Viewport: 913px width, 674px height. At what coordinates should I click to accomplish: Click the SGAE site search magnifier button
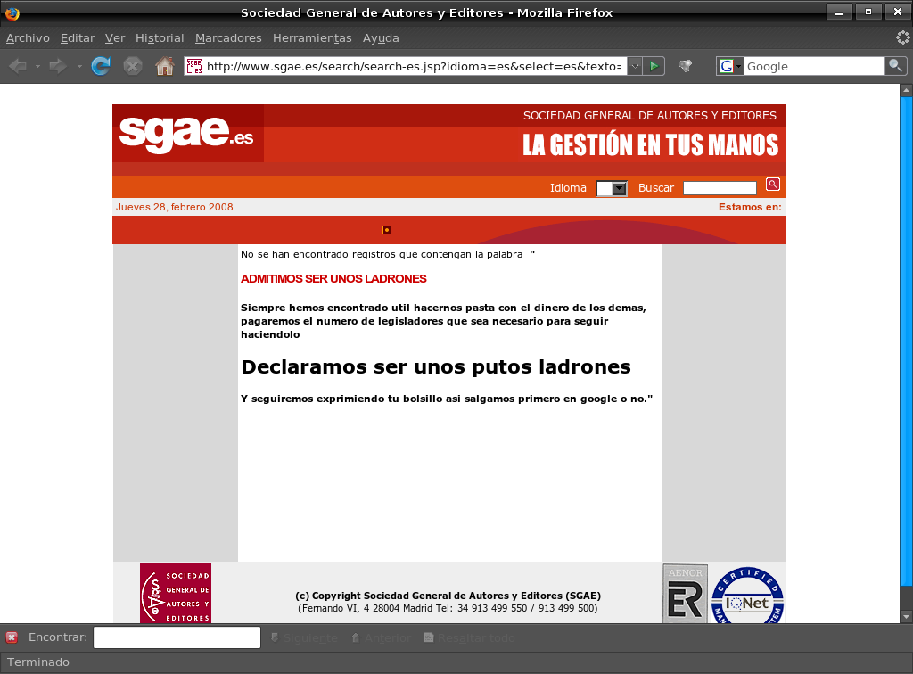773,185
